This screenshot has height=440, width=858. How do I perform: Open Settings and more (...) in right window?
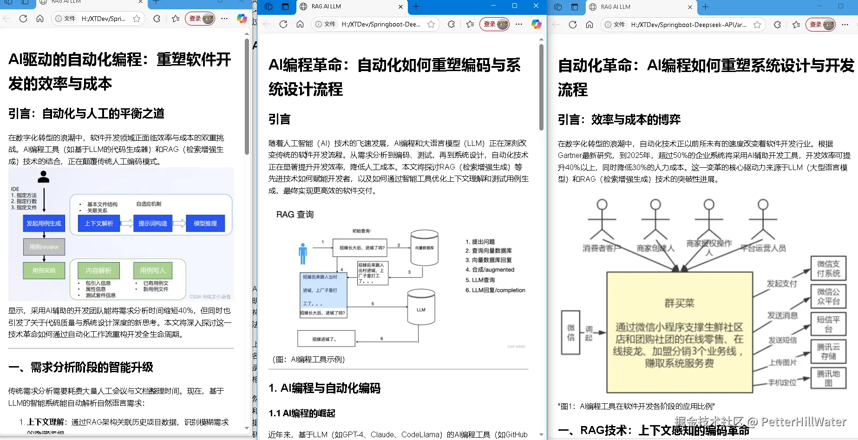point(845,25)
